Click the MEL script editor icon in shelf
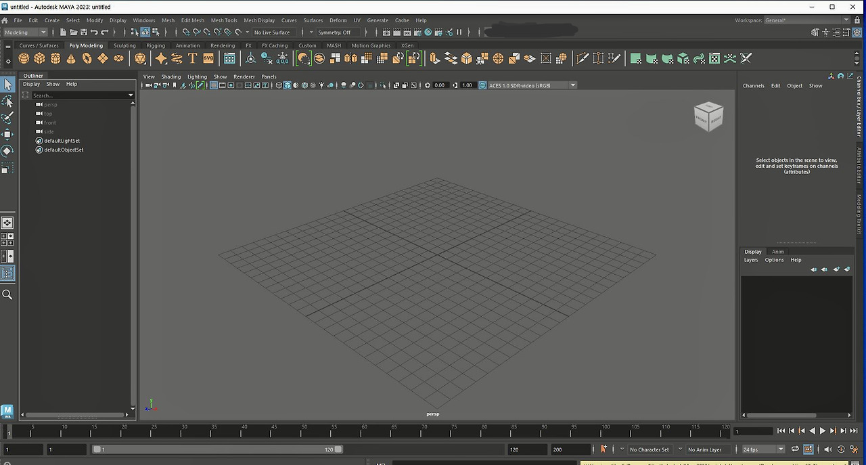This screenshot has width=866, height=465. pyautogui.click(x=854, y=462)
